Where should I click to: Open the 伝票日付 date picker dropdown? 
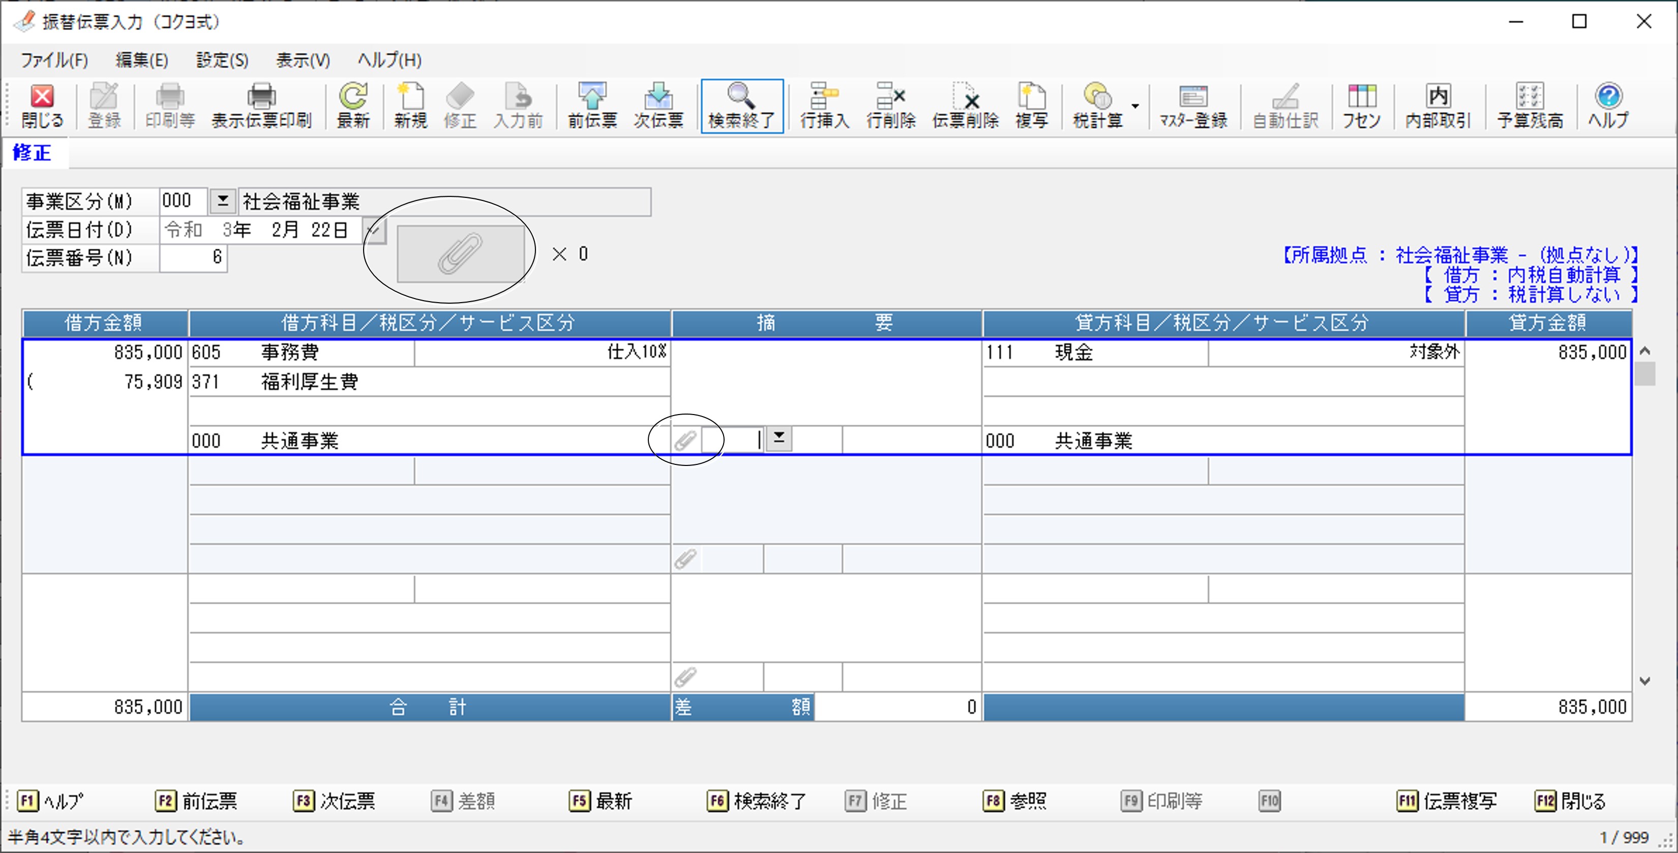(x=375, y=230)
